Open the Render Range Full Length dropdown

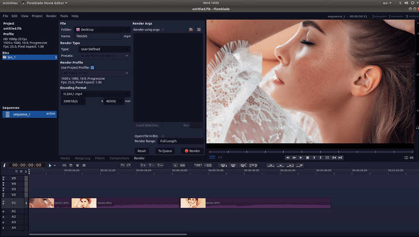click(x=180, y=141)
